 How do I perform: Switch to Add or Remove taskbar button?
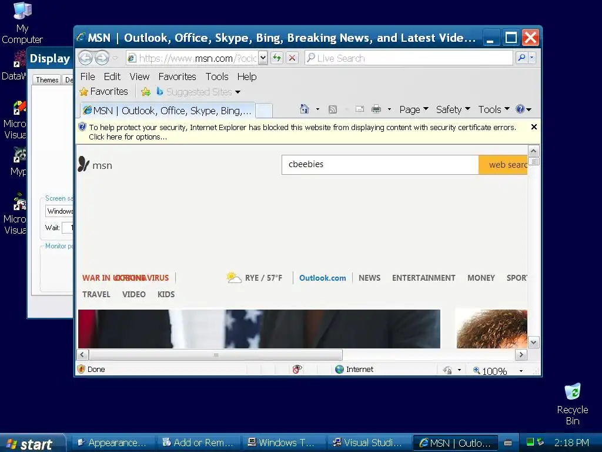198,443
